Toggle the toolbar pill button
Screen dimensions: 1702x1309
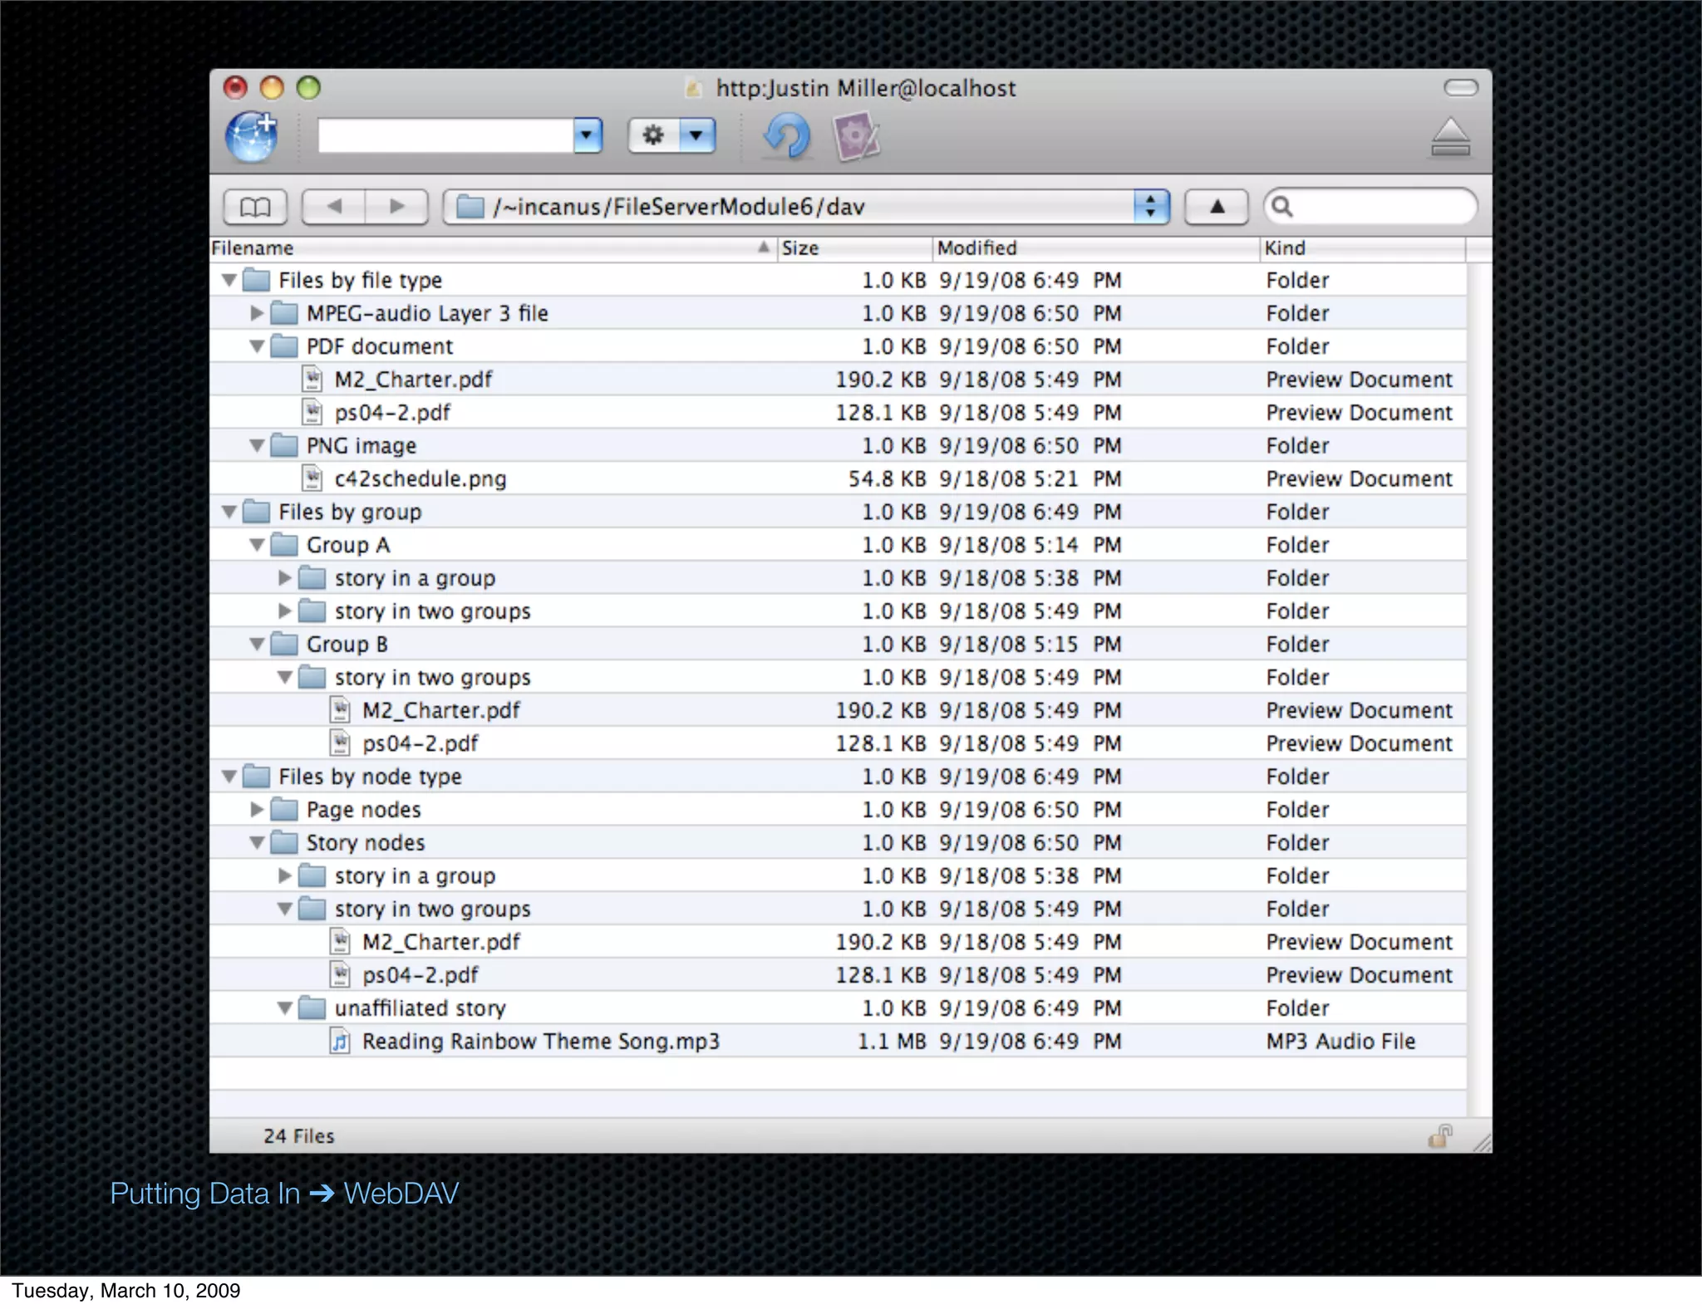pos(1461,88)
